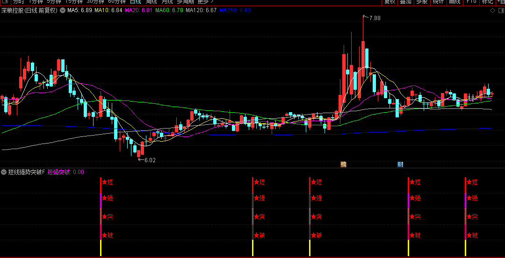This screenshot has height=258, width=505.
Task: Click the 短强突破: 0.00 value
Action: (66, 172)
